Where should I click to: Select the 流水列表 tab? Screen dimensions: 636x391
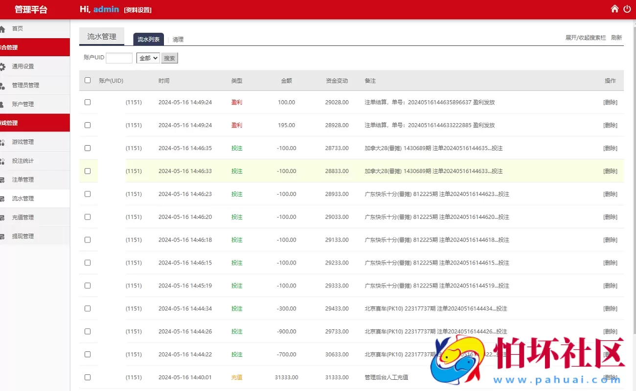tap(148, 39)
